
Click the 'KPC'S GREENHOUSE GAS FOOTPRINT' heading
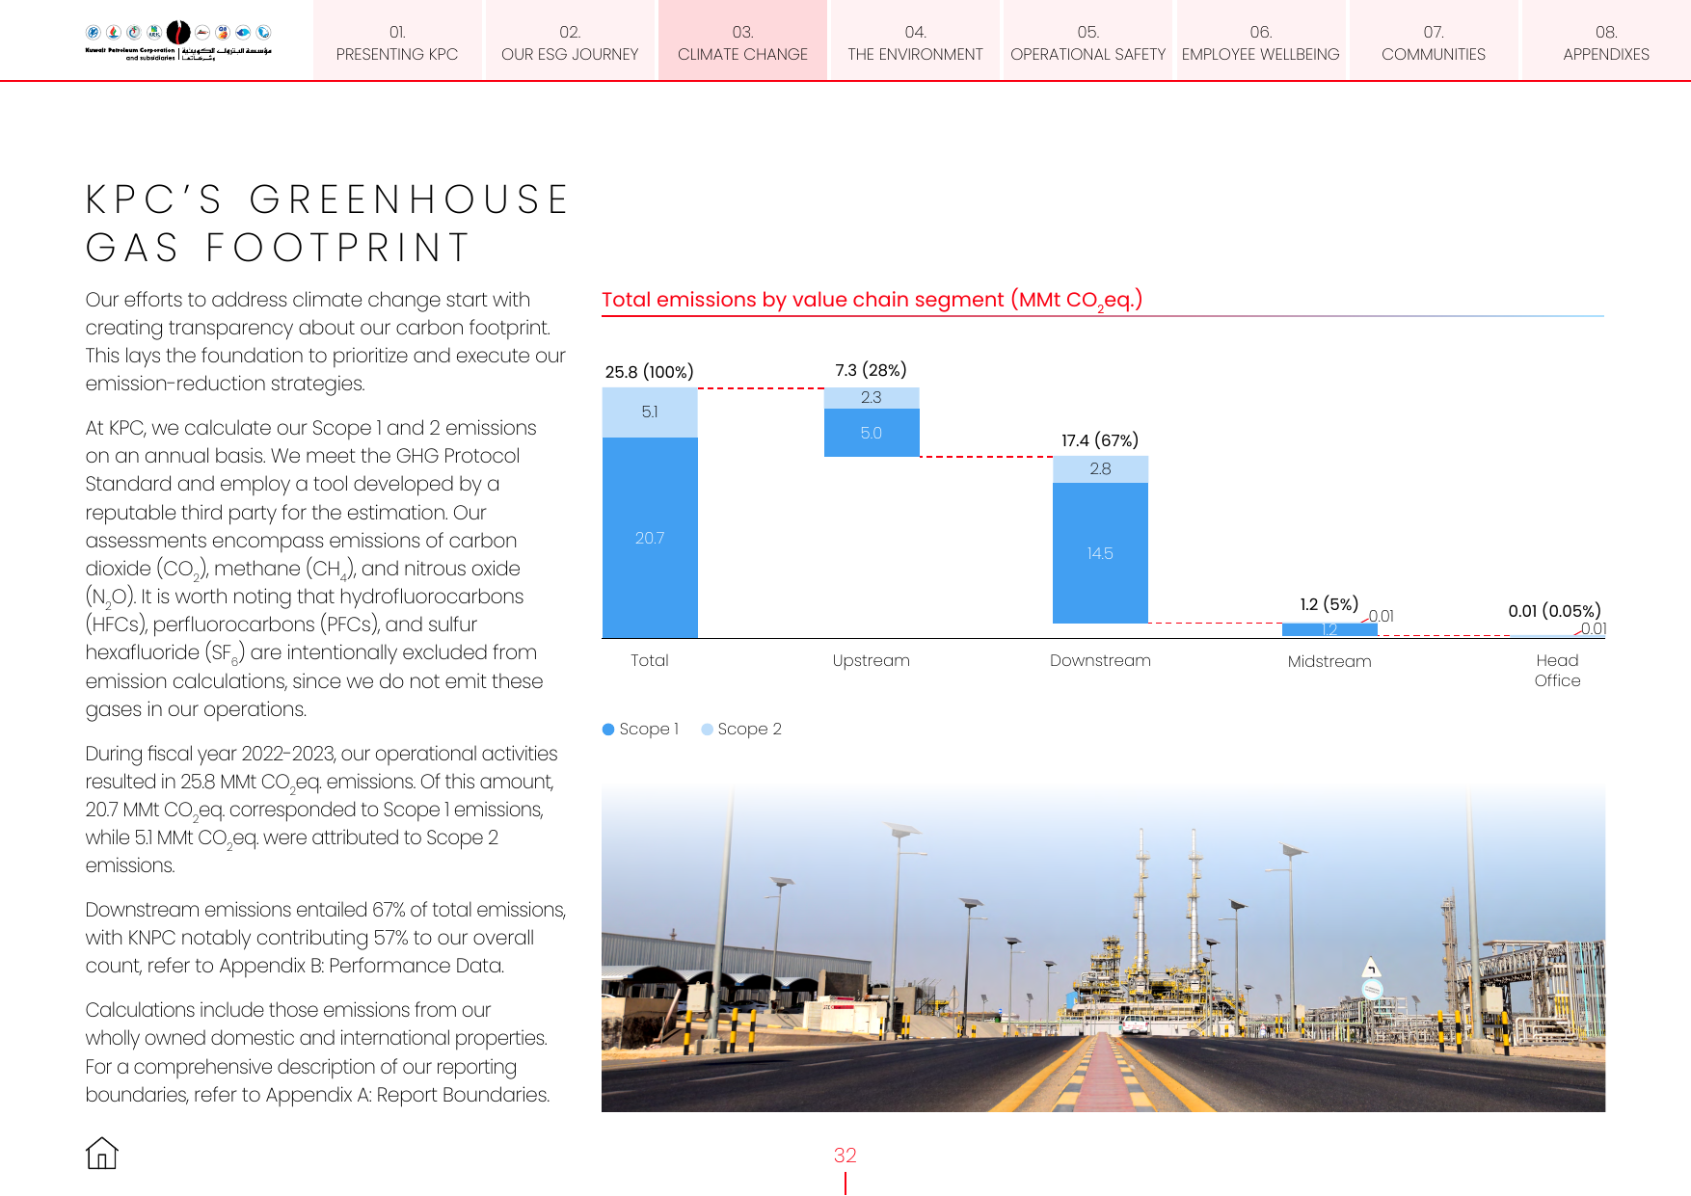[x=328, y=224]
